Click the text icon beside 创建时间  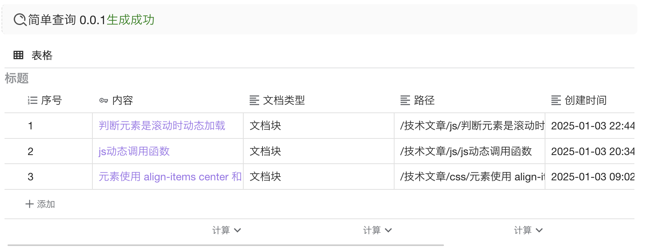pos(556,100)
